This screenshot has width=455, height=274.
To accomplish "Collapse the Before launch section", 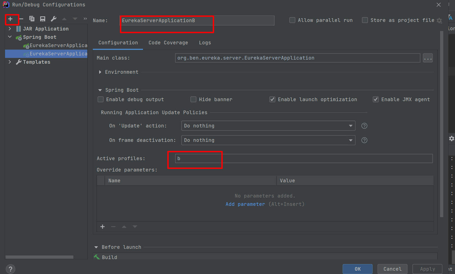I will [96, 247].
